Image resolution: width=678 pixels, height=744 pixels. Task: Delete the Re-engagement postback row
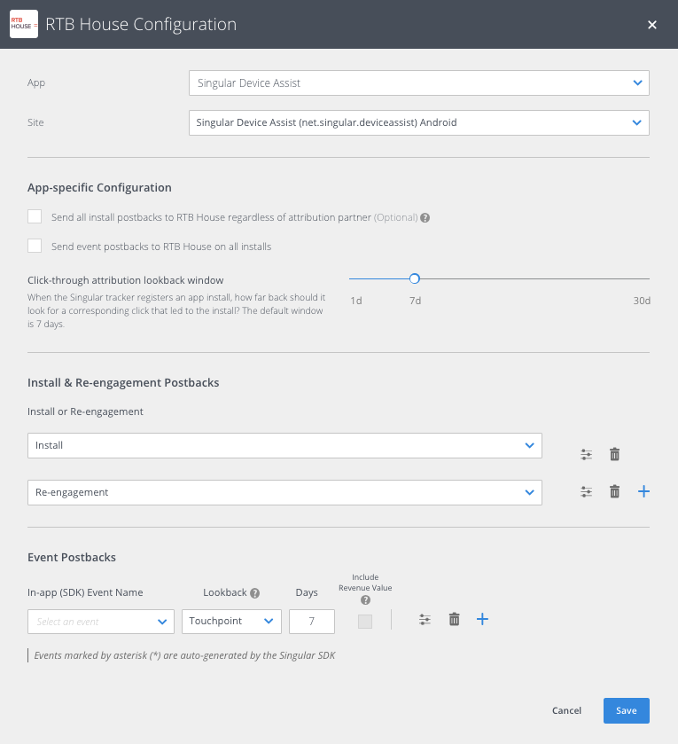tap(614, 491)
